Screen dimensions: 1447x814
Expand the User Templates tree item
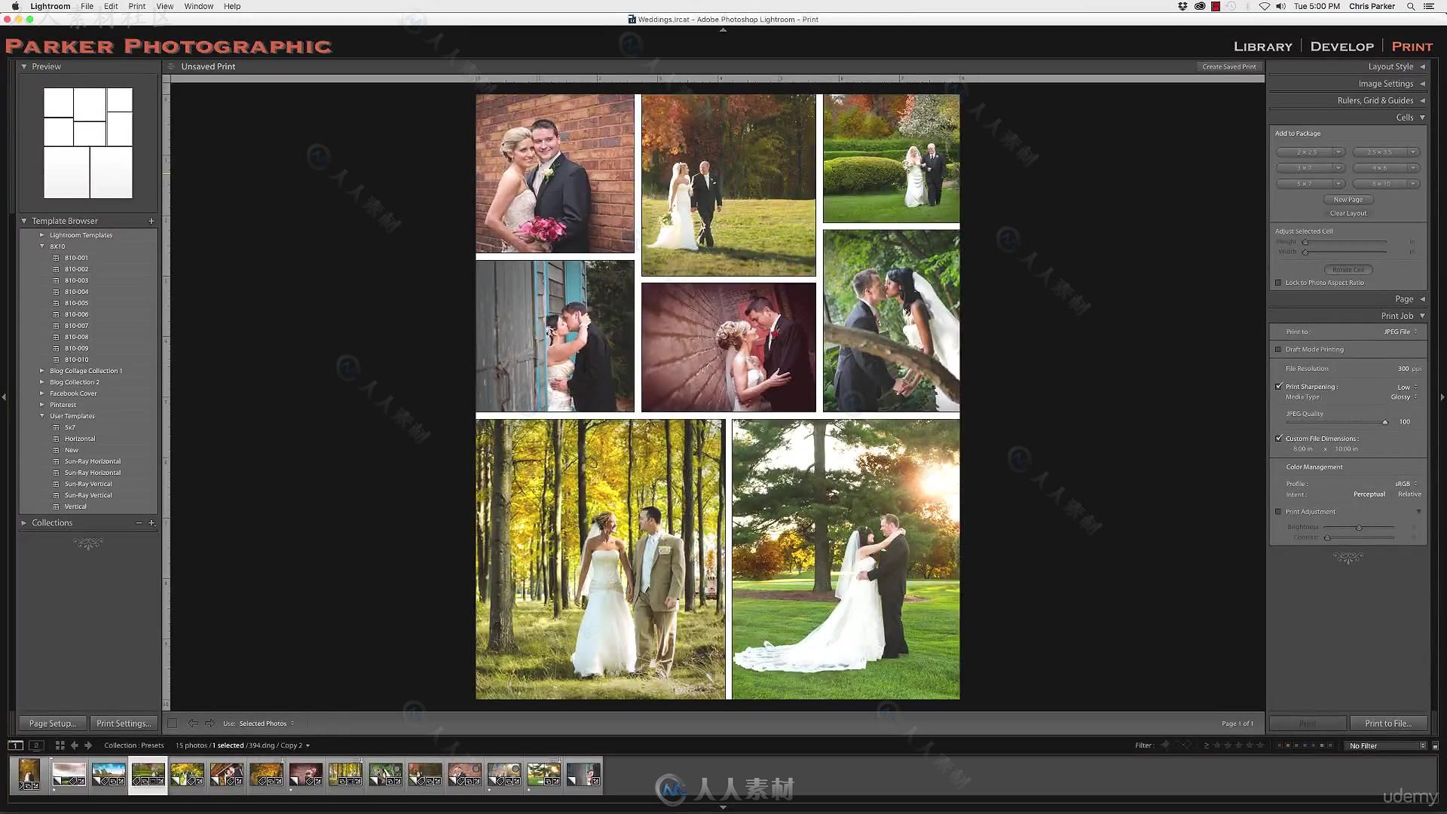41,415
